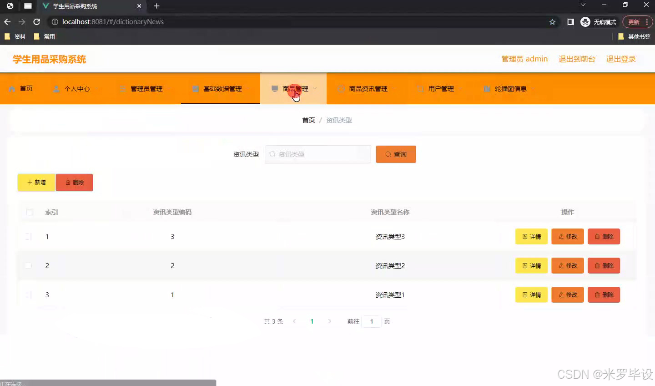The height and width of the screenshot is (386, 655).
Task: Check the checkbox for row 资讯类型3
Action: pyautogui.click(x=29, y=236)
